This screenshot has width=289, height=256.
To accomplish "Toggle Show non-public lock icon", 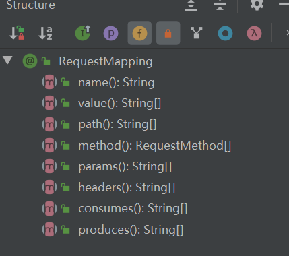I will (168, 33).
